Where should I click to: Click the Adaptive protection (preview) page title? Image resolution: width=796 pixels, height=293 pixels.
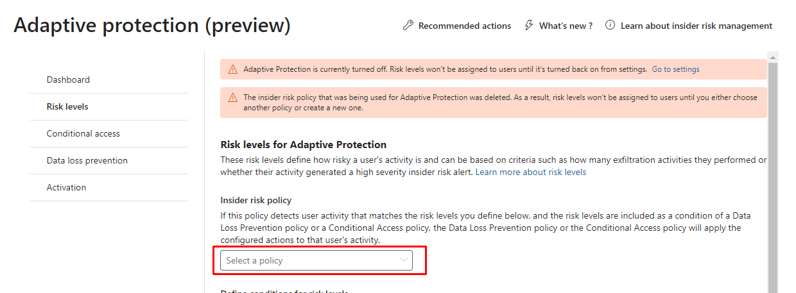pos(152,26)
